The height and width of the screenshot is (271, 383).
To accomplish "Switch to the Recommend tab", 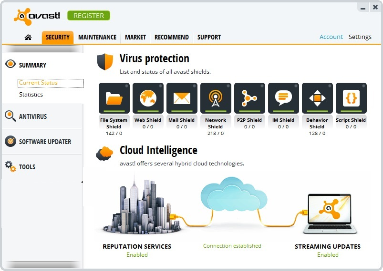I will (x=172, y=37).
